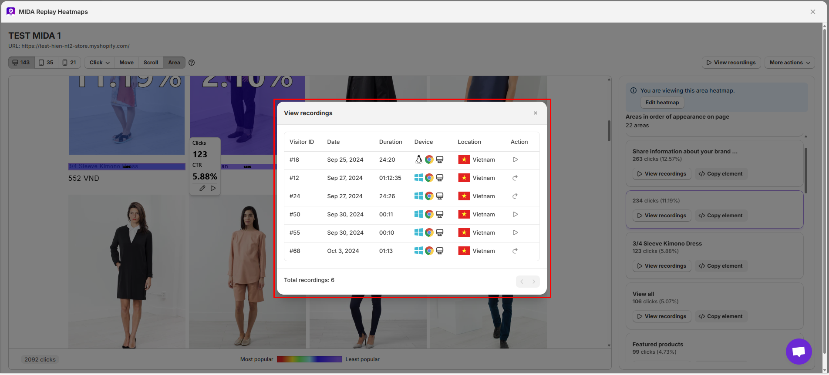Viewport: 829px width, 375px height.
Task: Select the Scroll heatmap tab
Action: pos(151,63)
